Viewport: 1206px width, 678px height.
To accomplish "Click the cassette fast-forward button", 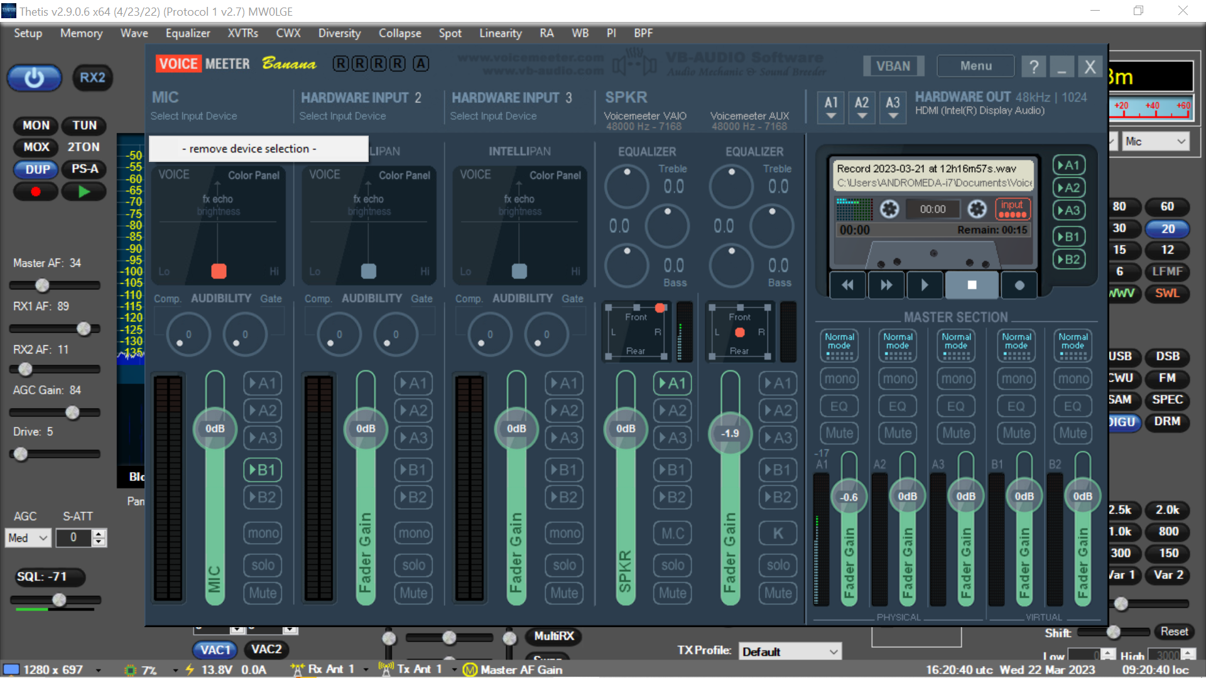I will click(886, 285).
